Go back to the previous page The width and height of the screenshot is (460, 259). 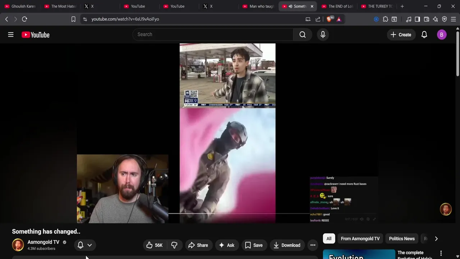coord(6,19)
